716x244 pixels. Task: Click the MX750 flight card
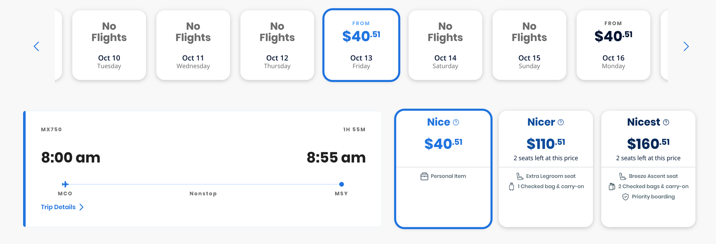(202, 169)
